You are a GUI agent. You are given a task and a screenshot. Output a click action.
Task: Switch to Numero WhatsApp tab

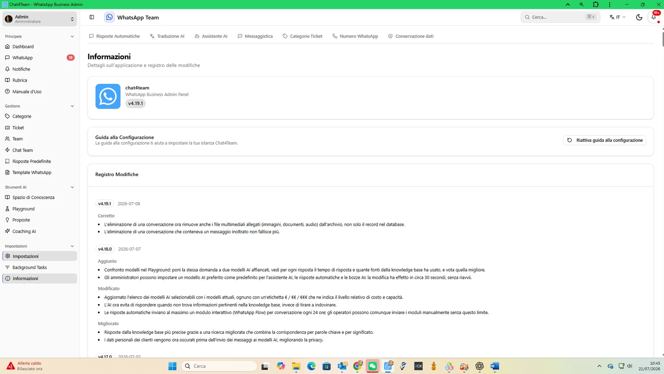355,36
